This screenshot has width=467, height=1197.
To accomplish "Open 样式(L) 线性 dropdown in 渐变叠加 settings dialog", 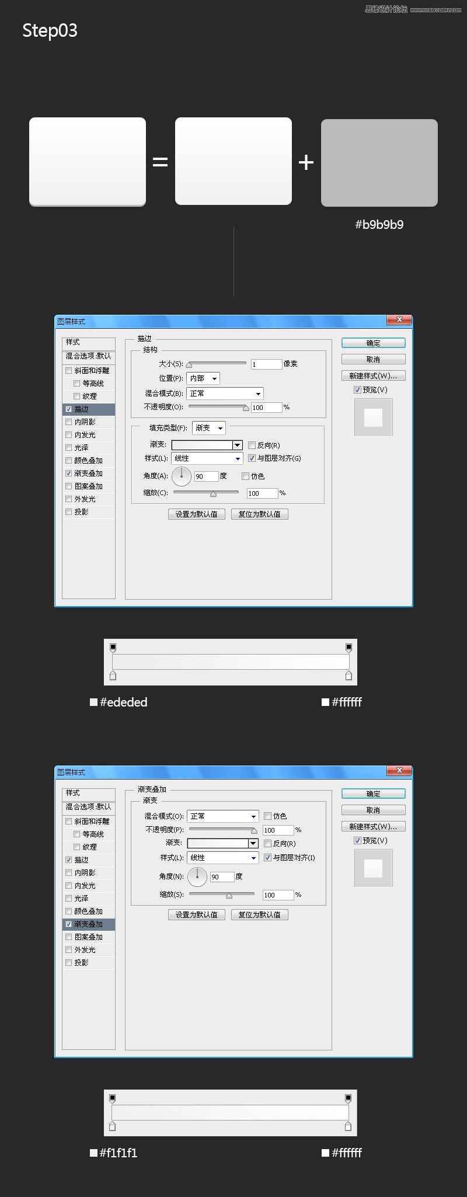I will [x=222, y=858].
